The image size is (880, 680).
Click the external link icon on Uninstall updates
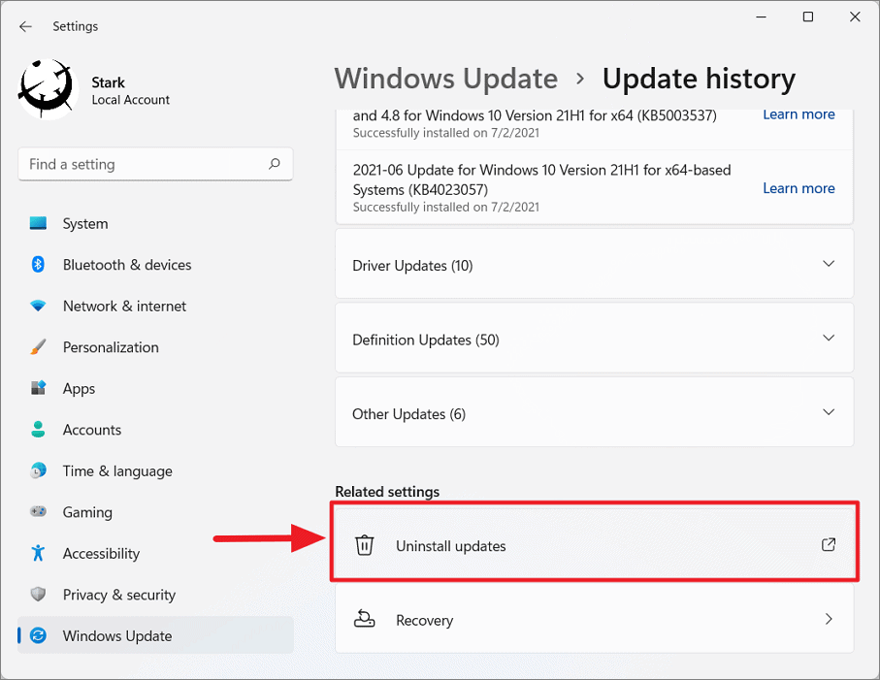[x=829, y=544]
